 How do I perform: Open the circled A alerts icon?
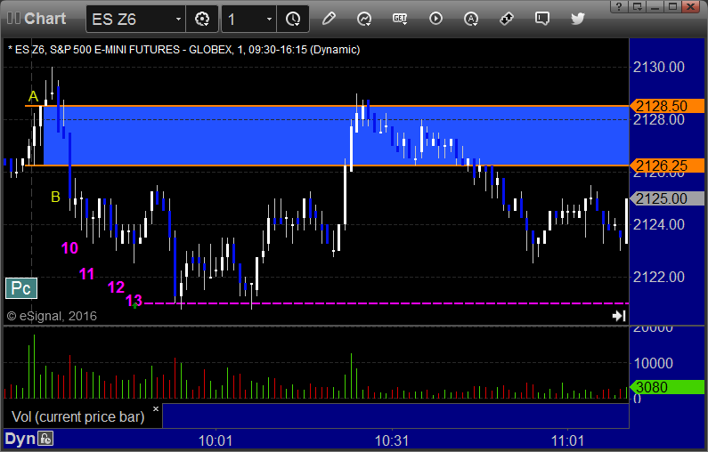(x=471, y=19)
